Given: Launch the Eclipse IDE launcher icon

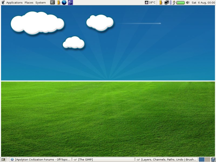Looking at the screenshot, I should (70, 2).
